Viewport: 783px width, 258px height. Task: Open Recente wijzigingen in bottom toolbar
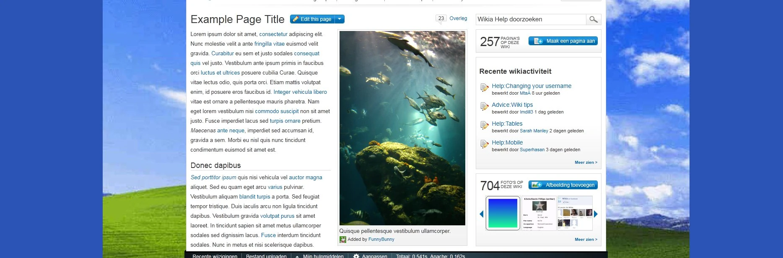(215, 256)
